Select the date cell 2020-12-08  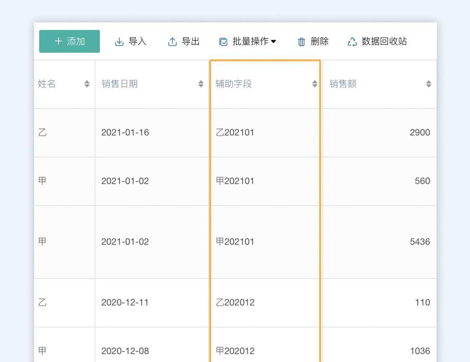tap(125, 351)
